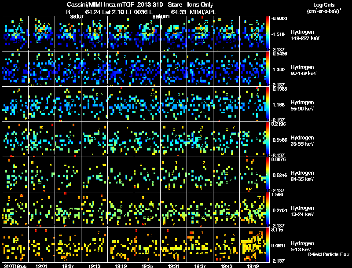Click the 3.115 color scale value
This screenshot has height=268, width=352.
277,230
